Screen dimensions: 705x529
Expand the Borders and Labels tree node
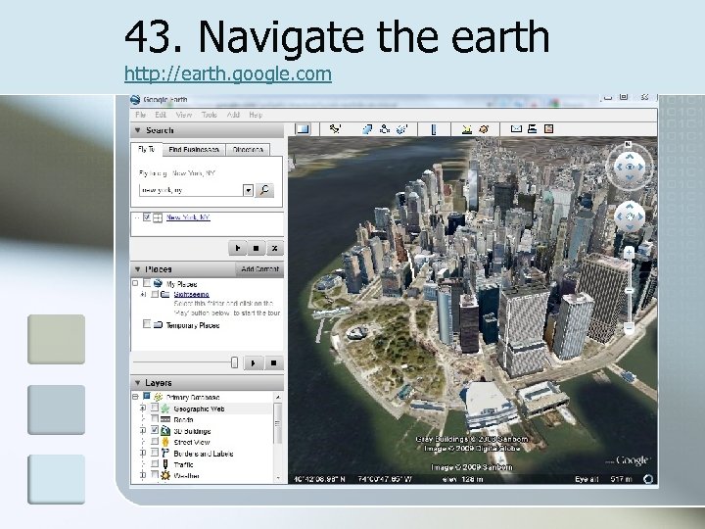(143, 453)
